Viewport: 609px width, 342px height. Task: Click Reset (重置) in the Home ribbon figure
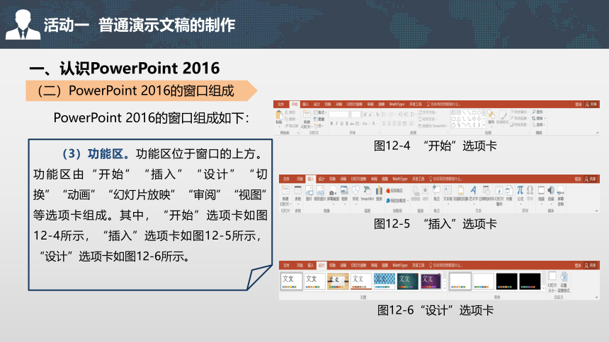pos(319,119)
